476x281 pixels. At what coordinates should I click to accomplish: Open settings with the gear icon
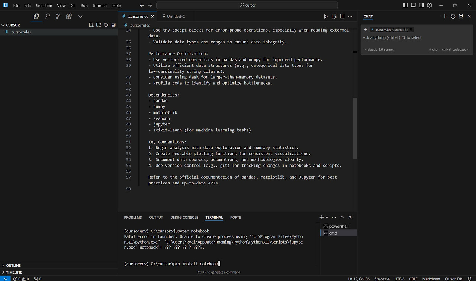click(x=430, y=6)
